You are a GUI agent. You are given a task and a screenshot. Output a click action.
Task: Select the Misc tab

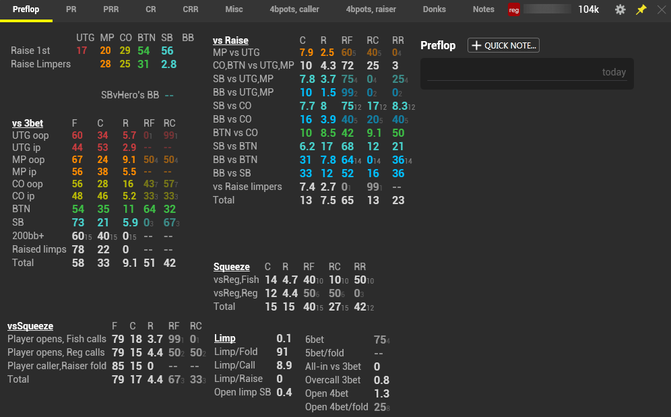point(234,9)
